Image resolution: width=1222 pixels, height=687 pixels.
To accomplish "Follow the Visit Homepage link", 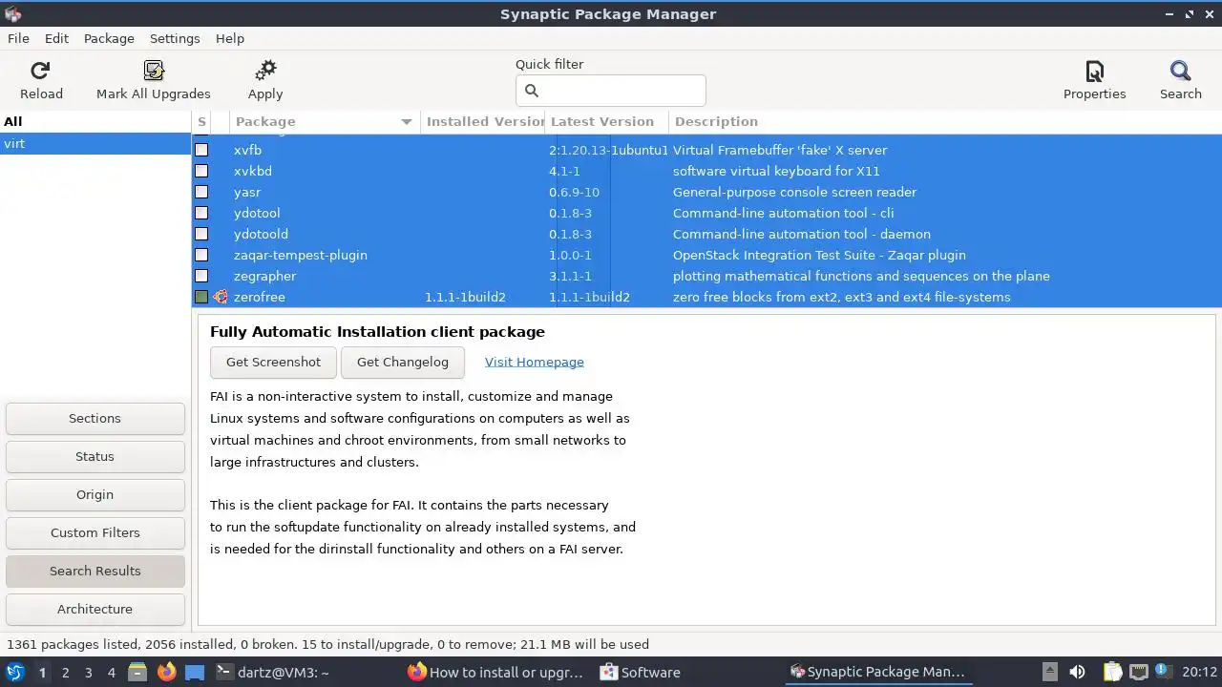I will click(534, 362).
